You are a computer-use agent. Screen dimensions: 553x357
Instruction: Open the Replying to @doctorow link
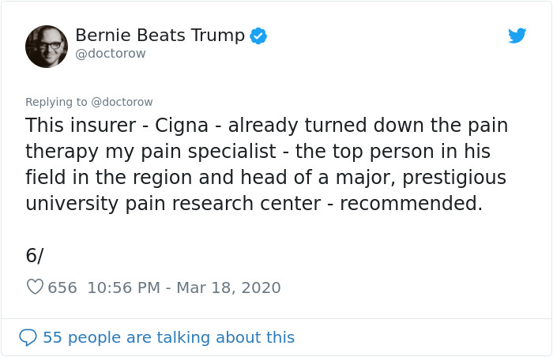click(x=88, y=102)
